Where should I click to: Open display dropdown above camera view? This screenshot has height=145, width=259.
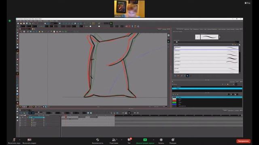26,29
